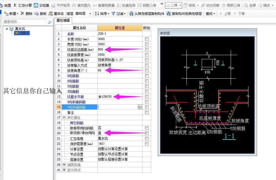Expand the 锚固搭接 group
276x180 pixels.
click(x=64, y=165)
